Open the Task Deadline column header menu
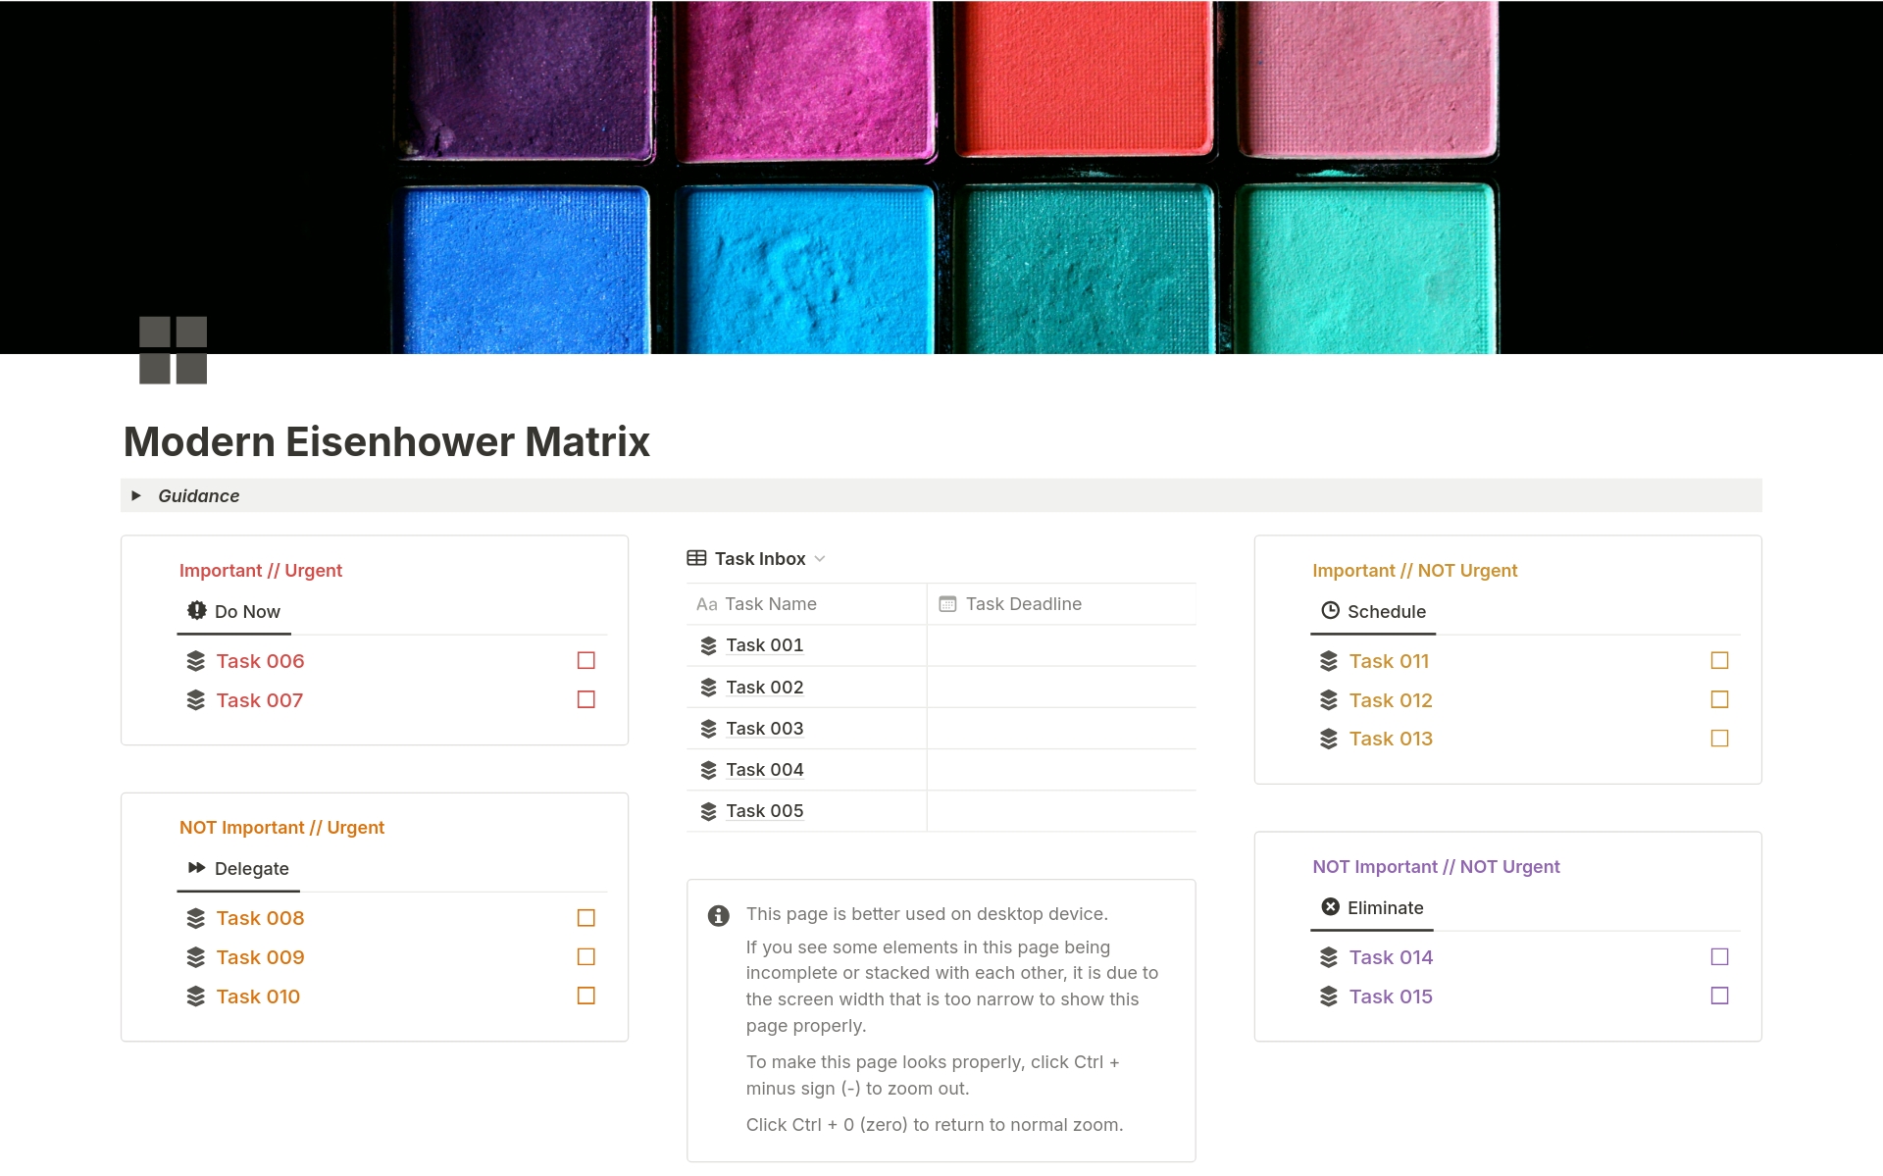1883x1176 pixels. [x=1023, y=604]
